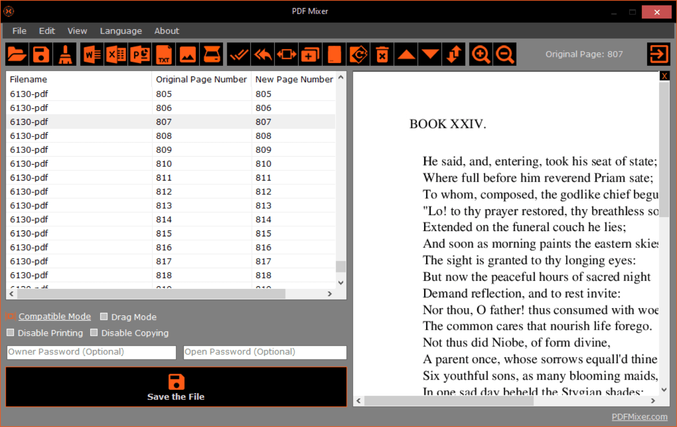Click the magnifier zoom-in icon

pyautogui.click(x=481, y=54)
